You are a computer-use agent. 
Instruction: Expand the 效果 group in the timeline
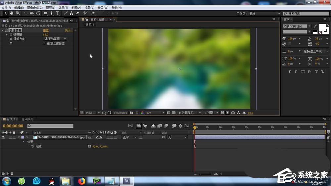click(24, 142)
